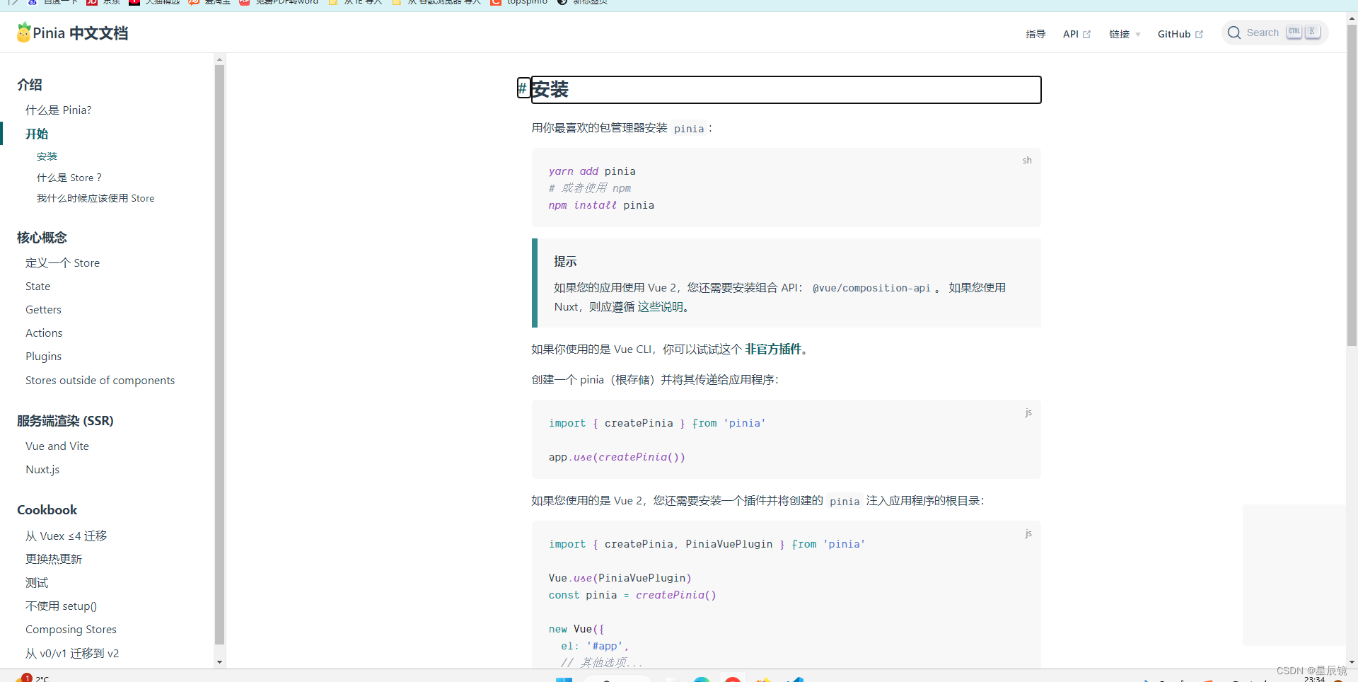Jump to 我什么时候应该使用 Store sub-item
Image resolution: width=1358 pixels, height=682 pixels.
[95, 198]
